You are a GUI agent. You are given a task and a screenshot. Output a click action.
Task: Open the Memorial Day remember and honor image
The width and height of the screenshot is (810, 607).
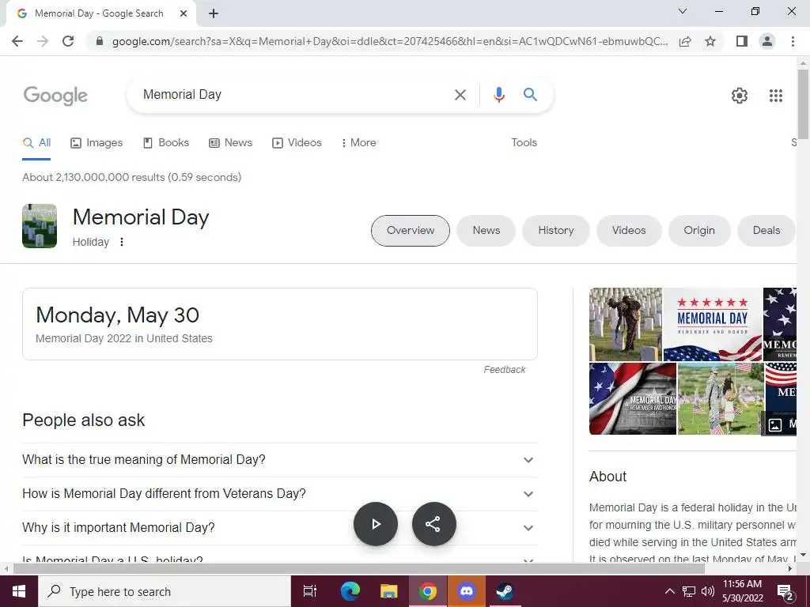(713, 325)
